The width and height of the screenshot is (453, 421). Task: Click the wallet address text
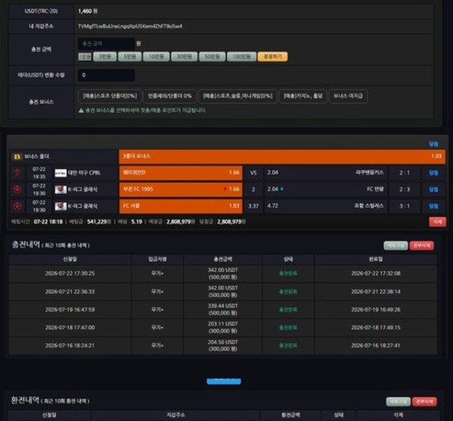pyautogui.click(x=131, y=26)
